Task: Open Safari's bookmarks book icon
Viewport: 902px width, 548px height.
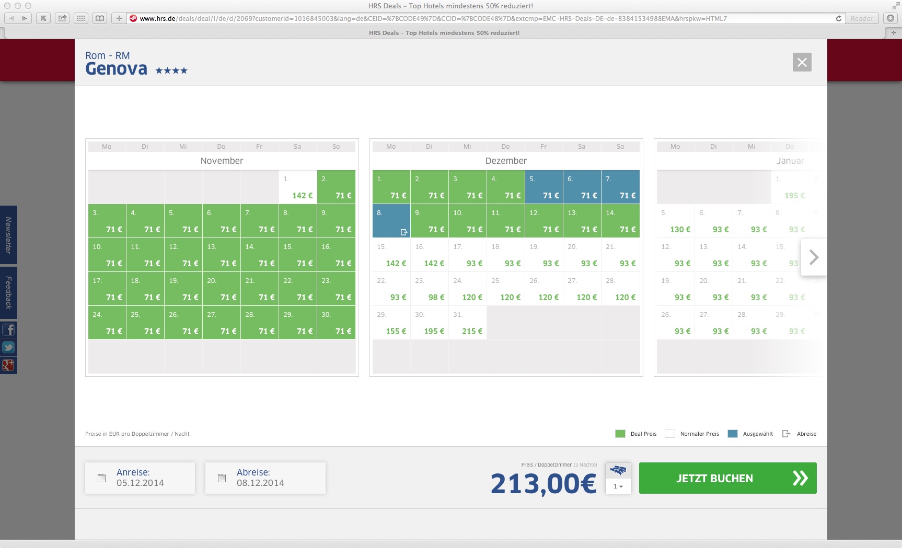Action: pos(99,18)
